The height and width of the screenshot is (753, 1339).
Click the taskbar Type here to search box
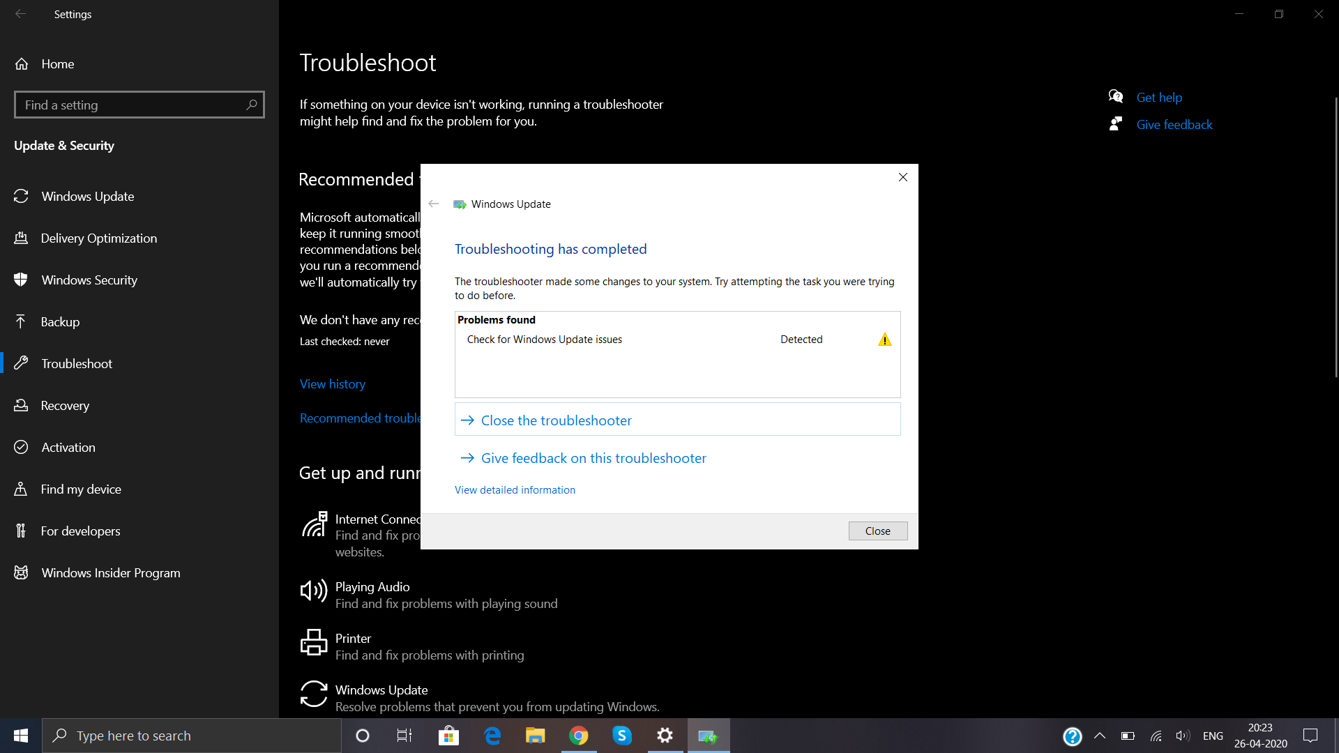(192, 736)
